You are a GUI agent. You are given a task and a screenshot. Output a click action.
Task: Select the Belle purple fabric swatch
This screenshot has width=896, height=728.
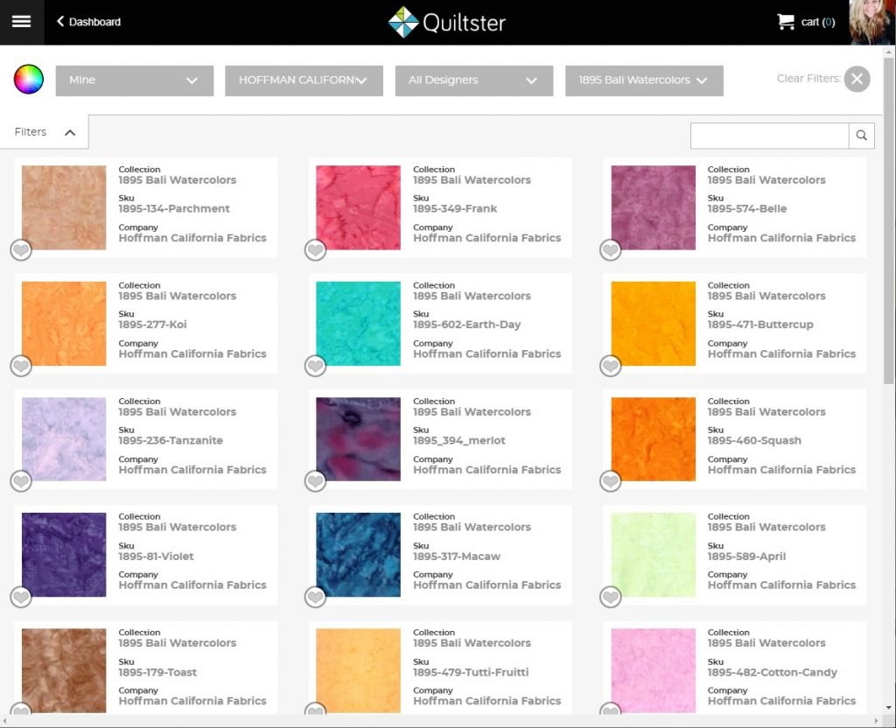coord(653,207)
